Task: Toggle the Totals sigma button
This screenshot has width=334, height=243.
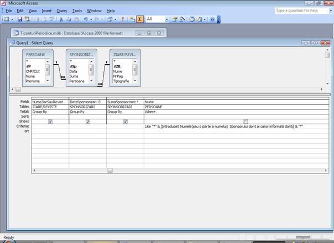Action: pyautogui.click(x=140, y=19)
